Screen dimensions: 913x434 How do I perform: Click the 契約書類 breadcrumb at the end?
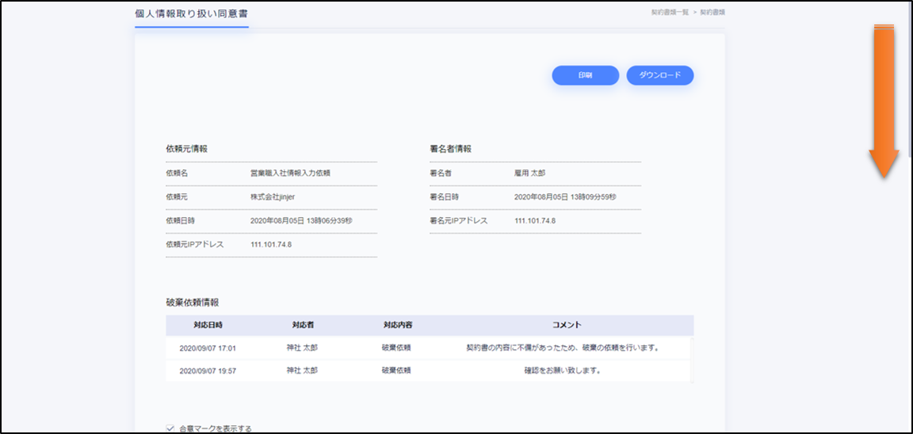(712, 13)
